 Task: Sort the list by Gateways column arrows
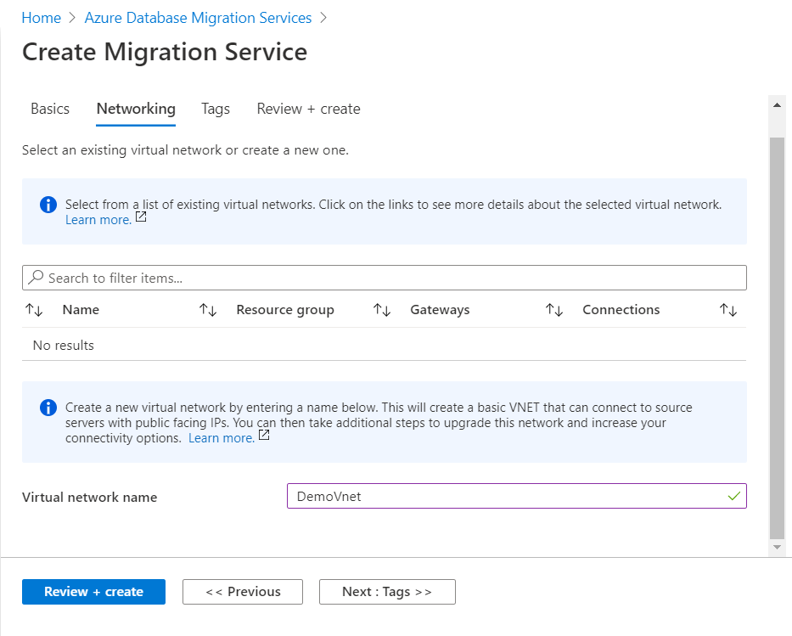click(382, 310)
